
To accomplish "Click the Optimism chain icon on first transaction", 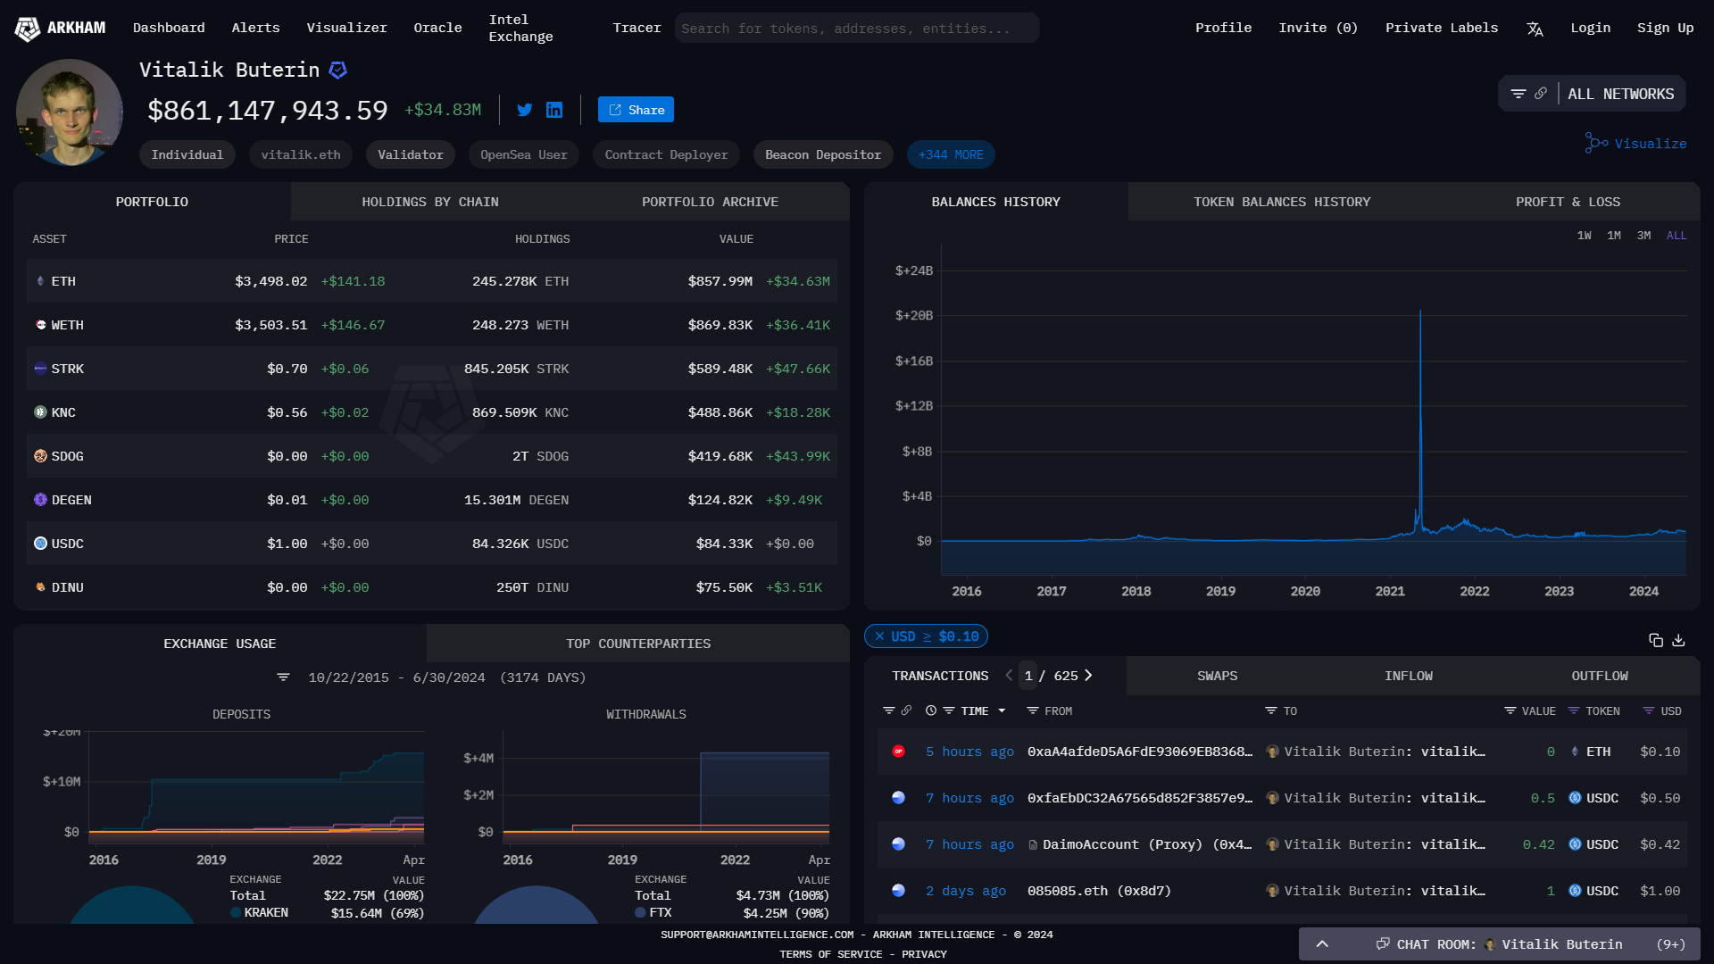I will pos(899,752).
